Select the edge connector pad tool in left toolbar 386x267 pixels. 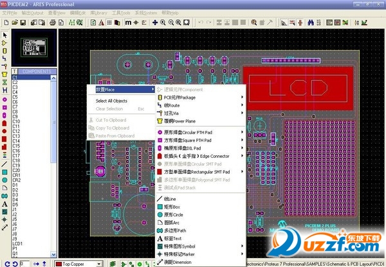pyautogui.click(x=5, y=123)
